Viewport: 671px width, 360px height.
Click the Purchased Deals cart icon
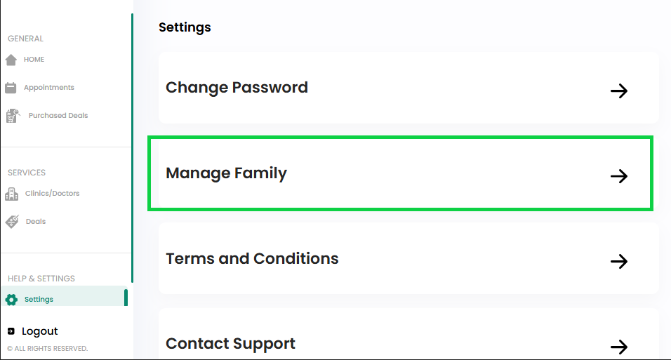tap(13, 116)
